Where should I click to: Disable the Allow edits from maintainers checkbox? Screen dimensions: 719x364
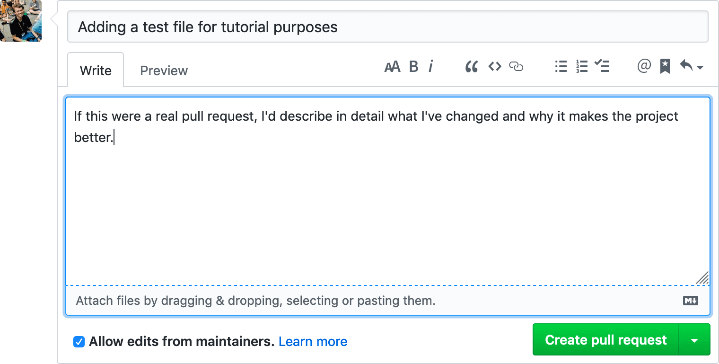(x=79, y=341)
